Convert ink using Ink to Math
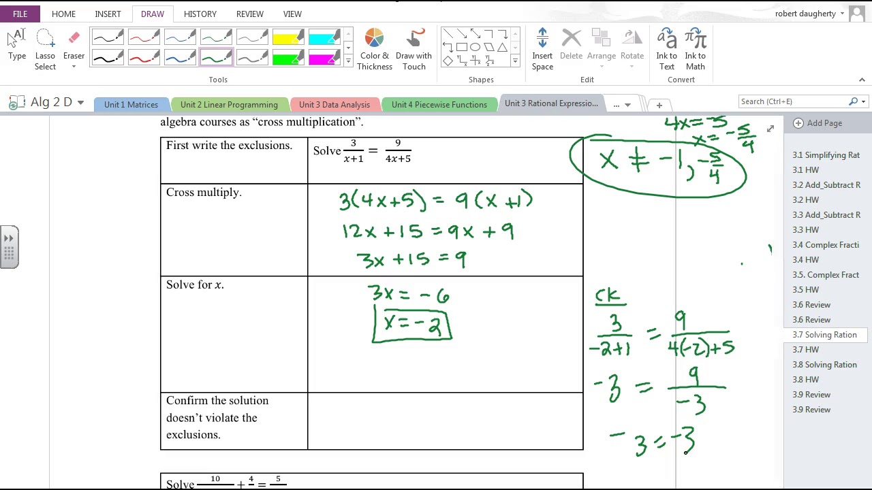The width and height of the screenshot is (872, 490). pyautogui.click(x=695, y=50)
